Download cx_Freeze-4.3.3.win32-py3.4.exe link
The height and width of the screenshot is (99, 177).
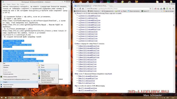click(88, 41)
